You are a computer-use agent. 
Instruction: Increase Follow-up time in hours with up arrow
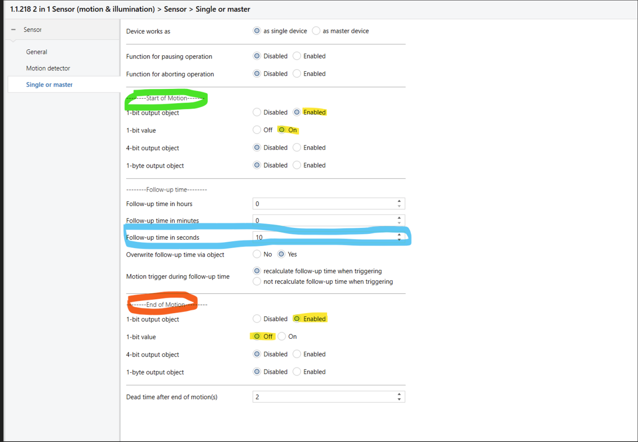399,201
